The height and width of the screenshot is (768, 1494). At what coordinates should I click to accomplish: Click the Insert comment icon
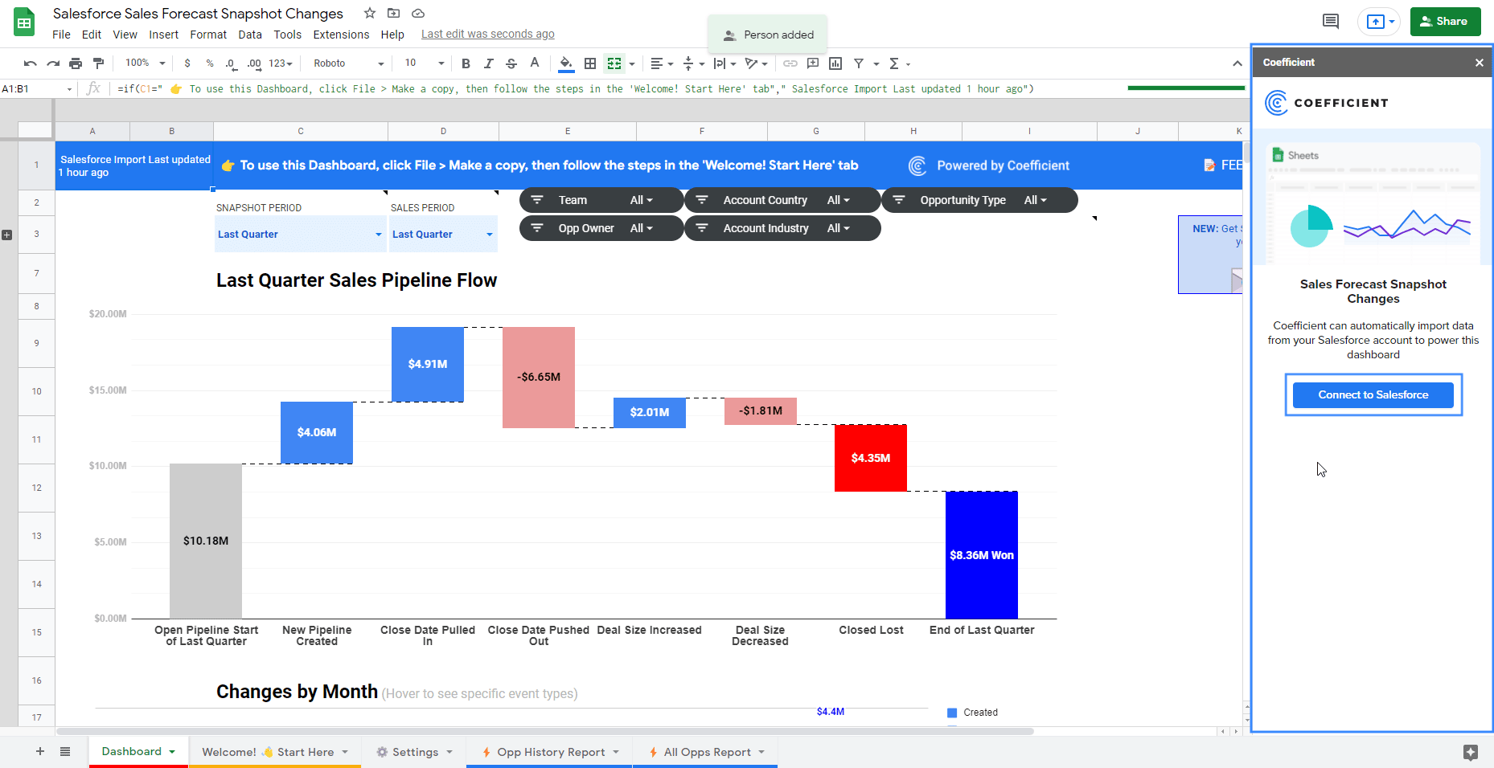point(813,63)
